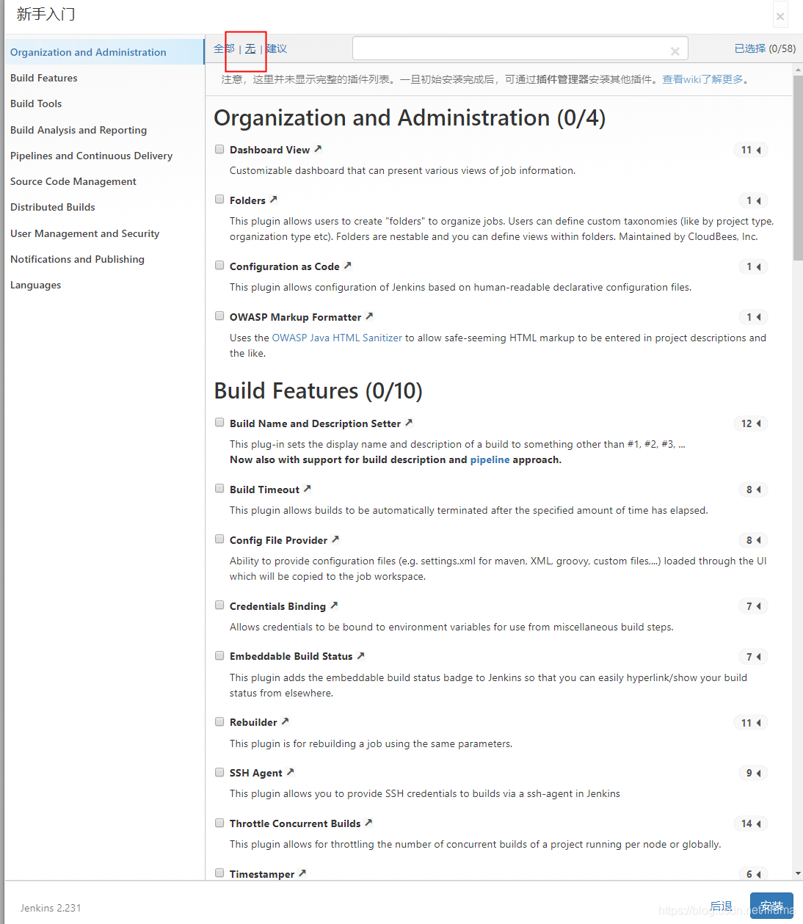Expand Credentials Binding dependency count 7
The height and width of the screenshot is (924, 803).
click(754, 606)
